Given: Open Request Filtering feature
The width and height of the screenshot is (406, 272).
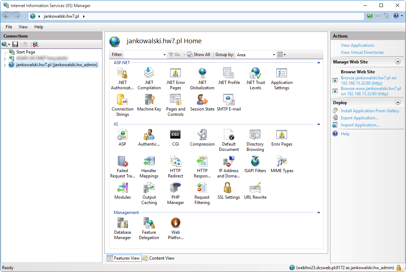Looking at the screenshot, I should (x=202, y=193).
